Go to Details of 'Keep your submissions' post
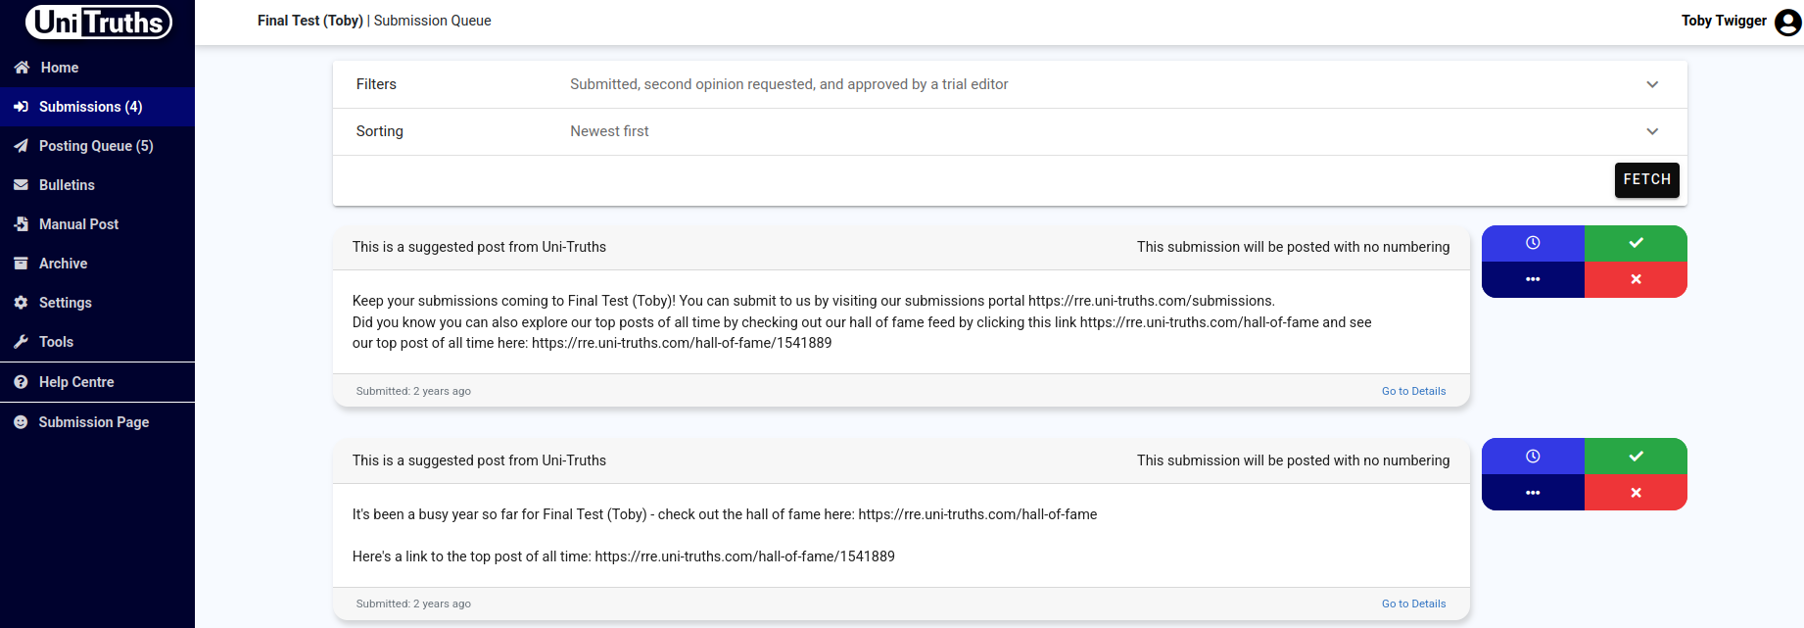 tap(1413, 391)
